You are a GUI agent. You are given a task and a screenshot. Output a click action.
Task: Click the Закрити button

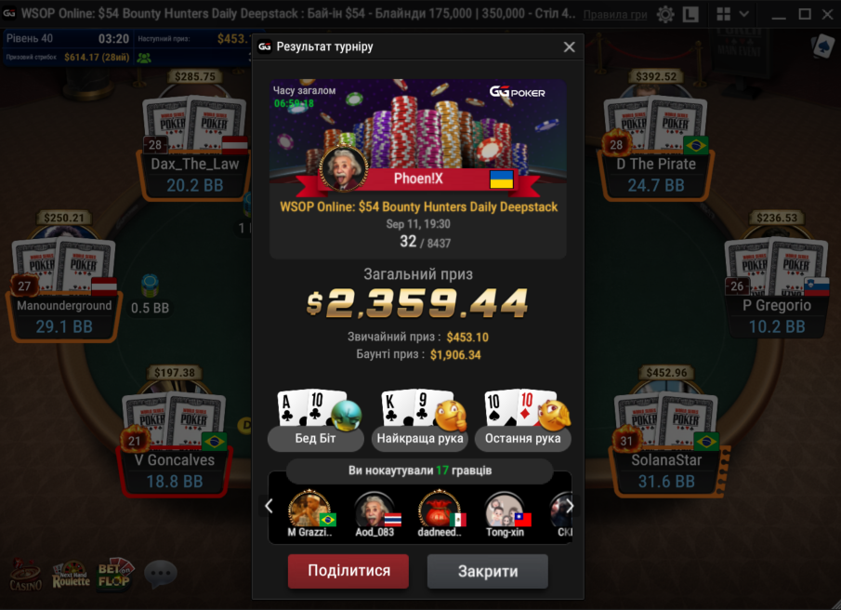488,571
